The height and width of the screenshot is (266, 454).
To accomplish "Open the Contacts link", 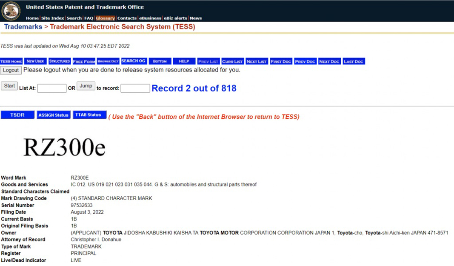I will [127, 18].
